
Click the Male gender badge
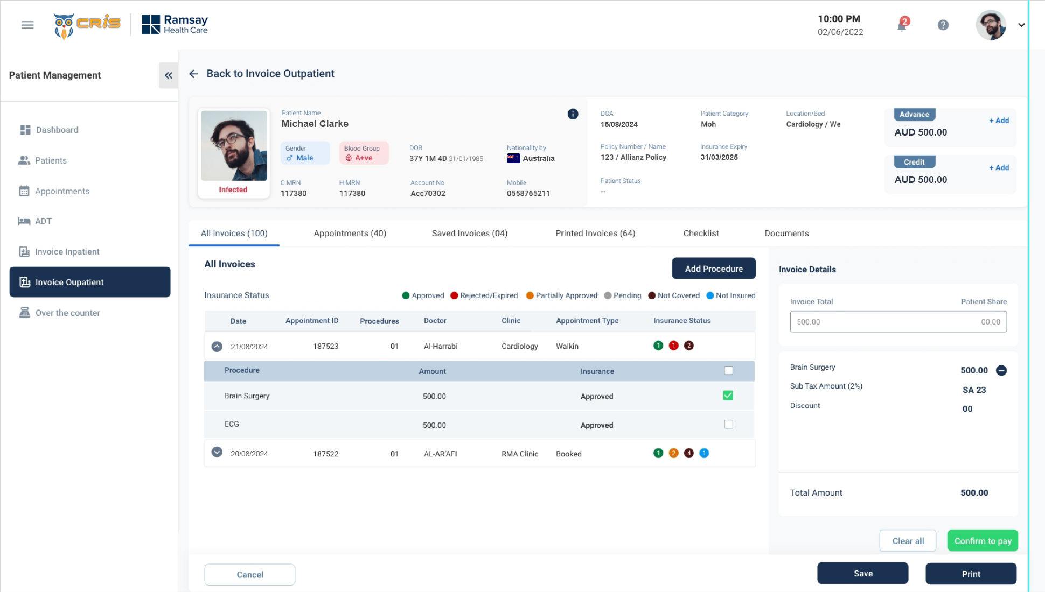[305, 153]
